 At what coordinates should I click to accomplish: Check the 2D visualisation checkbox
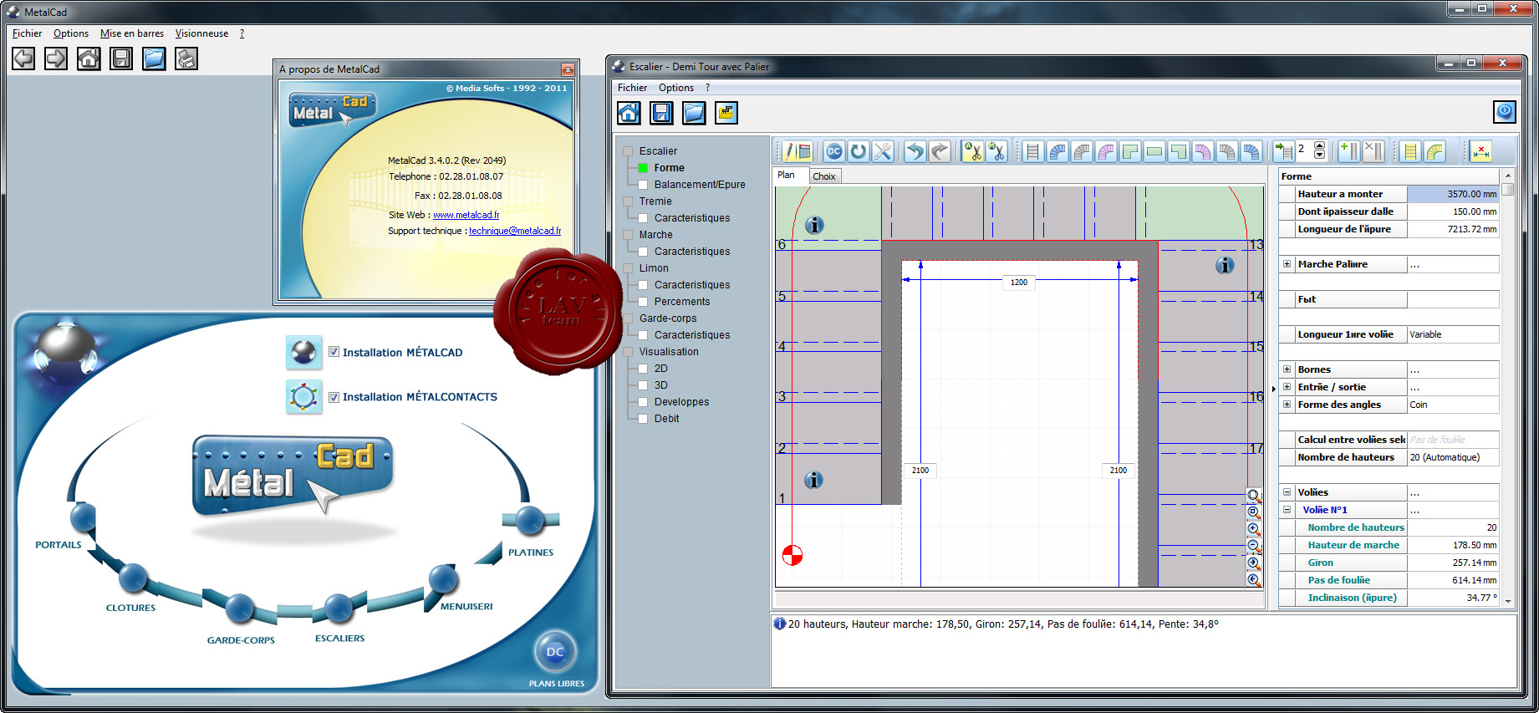643,369
